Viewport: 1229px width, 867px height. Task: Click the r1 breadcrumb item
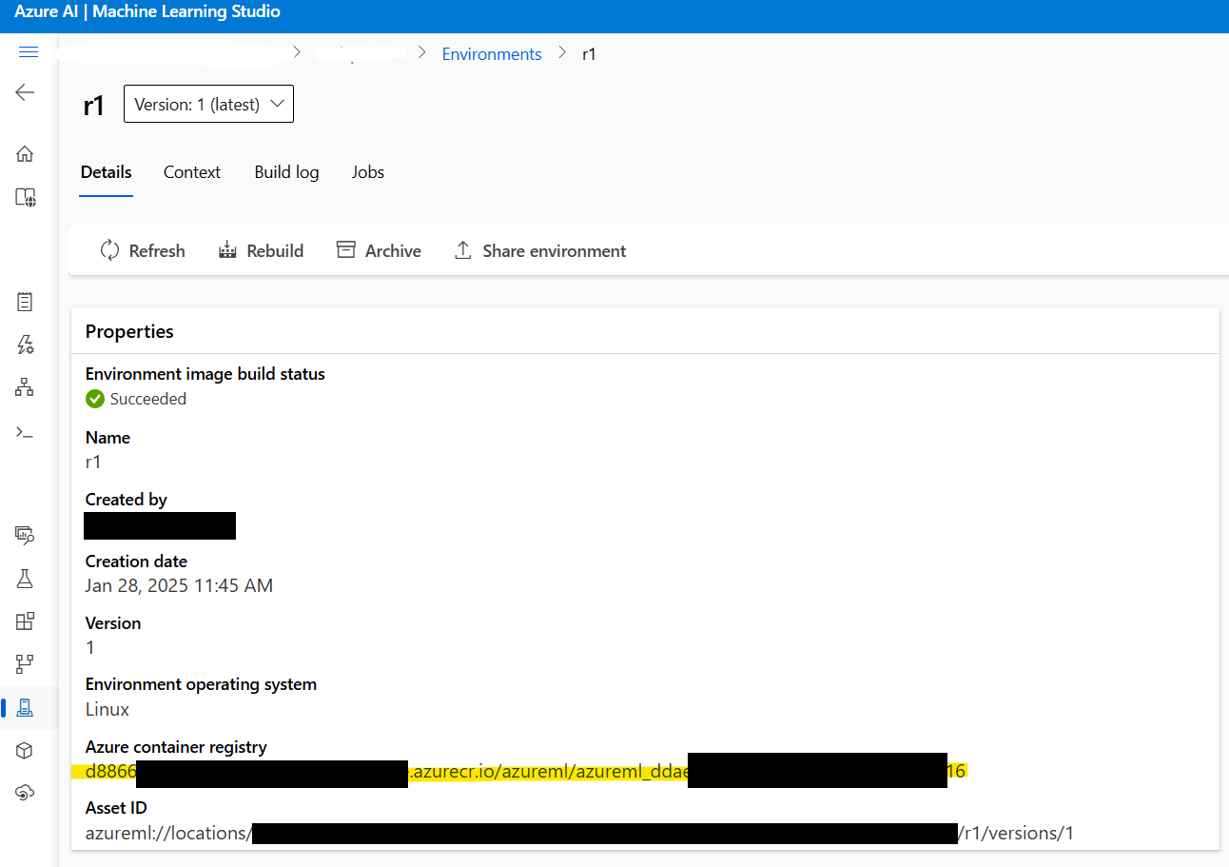(589, 54)
